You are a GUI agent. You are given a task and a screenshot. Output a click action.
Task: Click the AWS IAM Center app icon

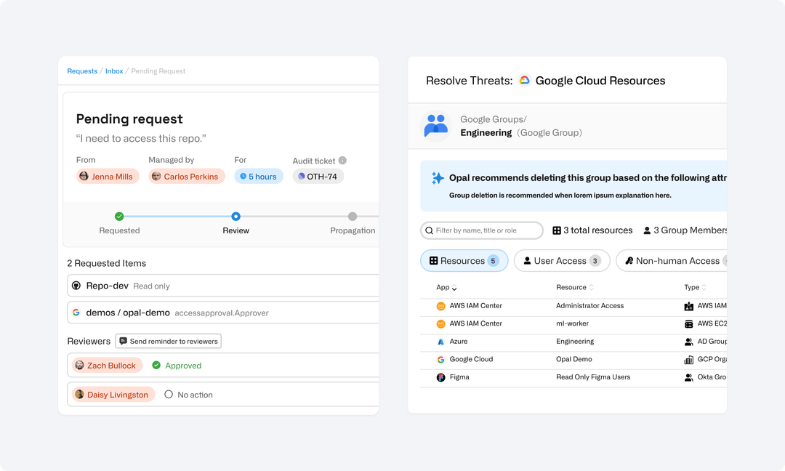tap(440, 305)
